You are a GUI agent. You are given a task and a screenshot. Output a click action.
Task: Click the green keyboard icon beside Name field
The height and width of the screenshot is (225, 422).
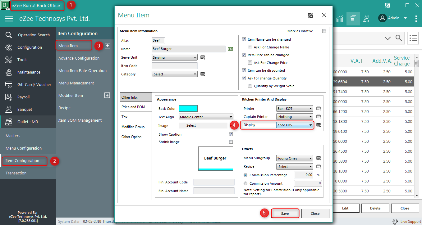pos(230,49)
